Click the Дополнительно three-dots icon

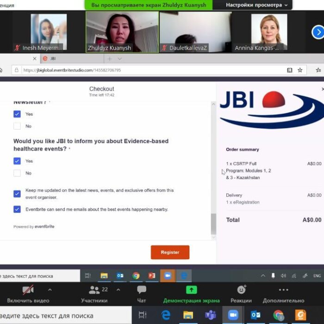click(x=283, y=291)
